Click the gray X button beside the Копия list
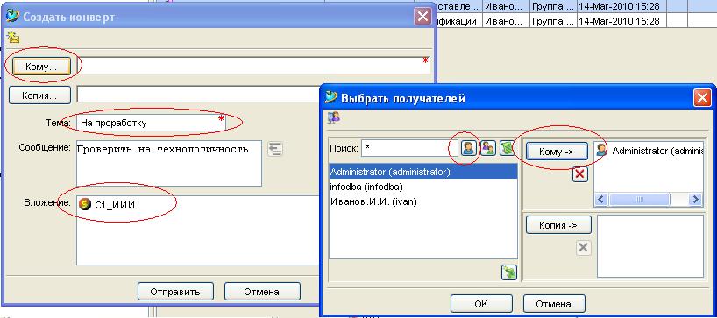717x318 pixels. click(x=583, y=248)
